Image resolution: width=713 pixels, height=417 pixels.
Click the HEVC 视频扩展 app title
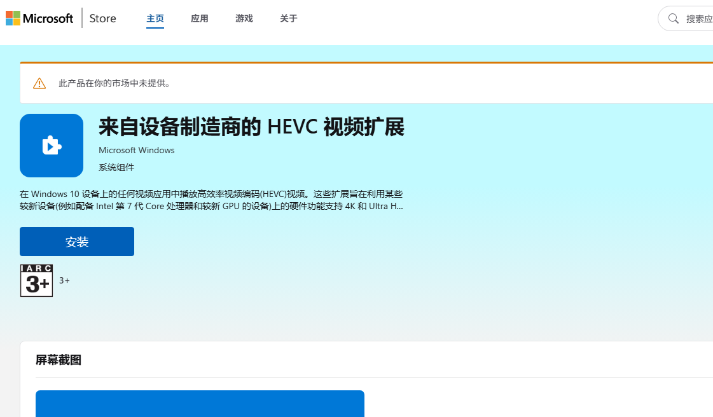pos(251,126)
